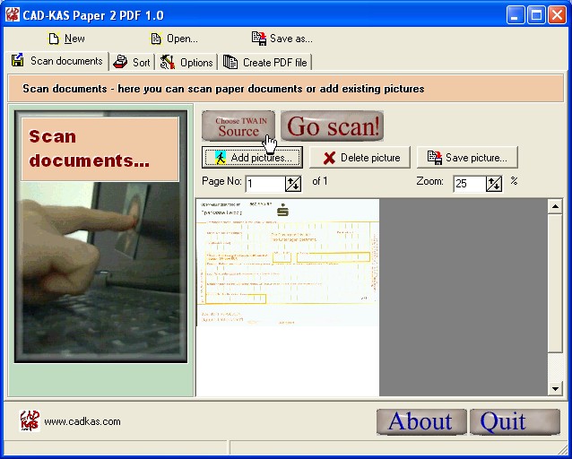Click the CAD-KAS title bar app icon

pos(12,14)
